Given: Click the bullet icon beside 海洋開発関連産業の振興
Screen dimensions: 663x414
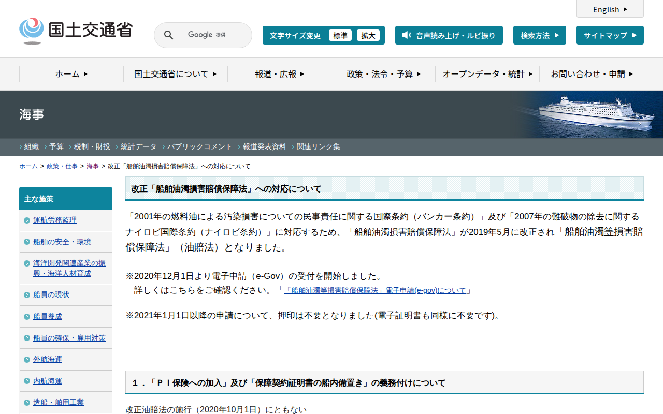Looking at the screenshot, I should coord(27,263).
